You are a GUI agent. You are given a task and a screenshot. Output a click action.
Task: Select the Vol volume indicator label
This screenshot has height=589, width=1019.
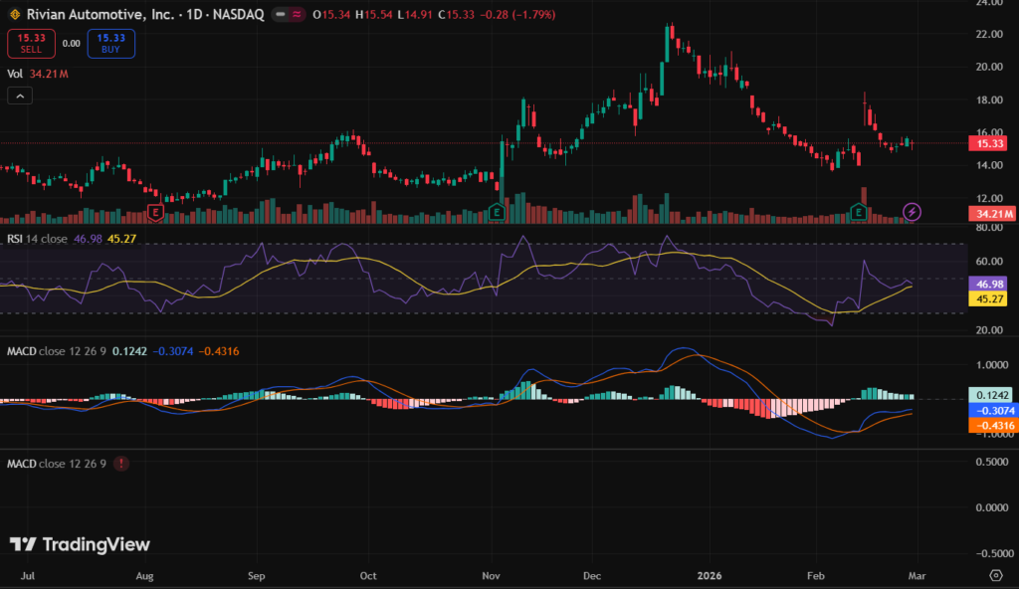15,73
